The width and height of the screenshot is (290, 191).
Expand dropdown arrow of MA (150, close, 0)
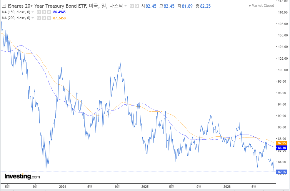(33, 12)
